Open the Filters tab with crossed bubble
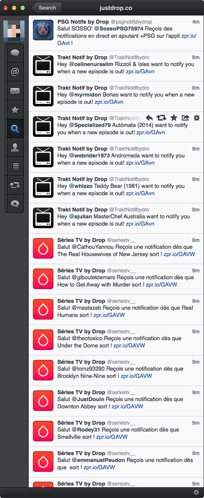Viewport: 204px width, 498px height. coord(15,204)
